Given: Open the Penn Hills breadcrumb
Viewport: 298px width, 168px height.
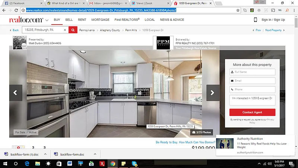Looking at the screenshot, I should (x=131, y=30).
